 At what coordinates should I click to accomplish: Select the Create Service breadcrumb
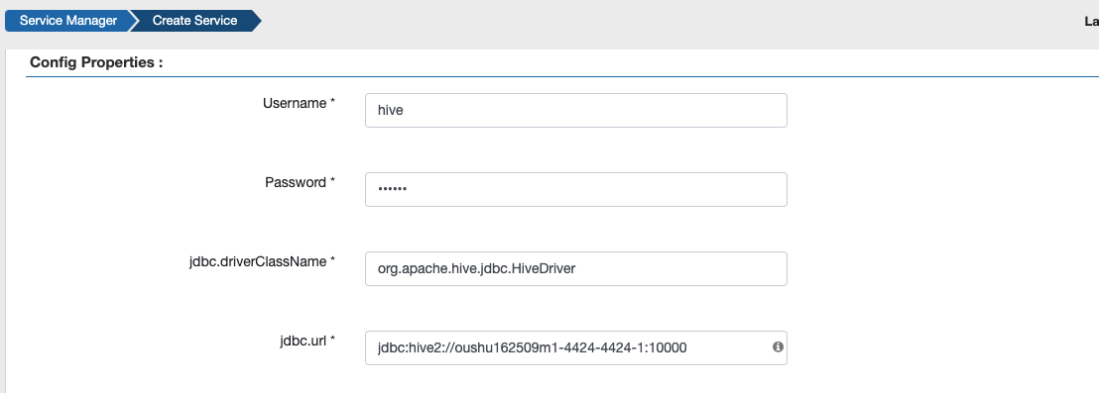pos(194,21)
